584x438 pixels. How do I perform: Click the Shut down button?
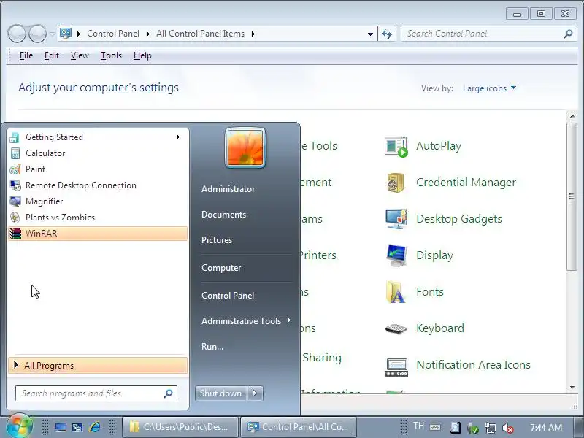[x=221, y=393]
